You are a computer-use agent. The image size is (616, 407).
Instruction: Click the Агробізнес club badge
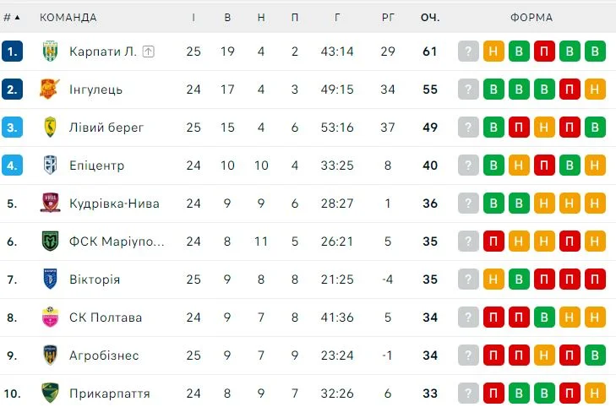50,355
